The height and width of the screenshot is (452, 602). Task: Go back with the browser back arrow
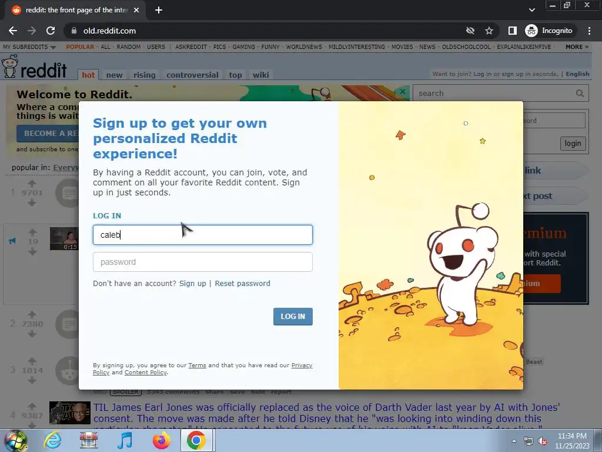[13, 31]
